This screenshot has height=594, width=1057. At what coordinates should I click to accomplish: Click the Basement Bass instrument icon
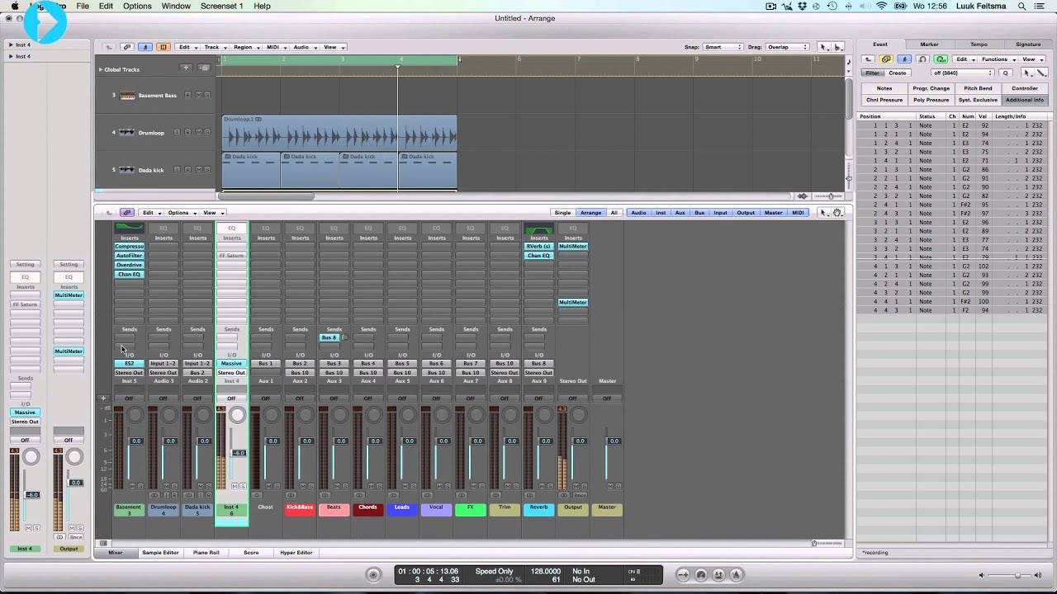click(x=127, y=95)
